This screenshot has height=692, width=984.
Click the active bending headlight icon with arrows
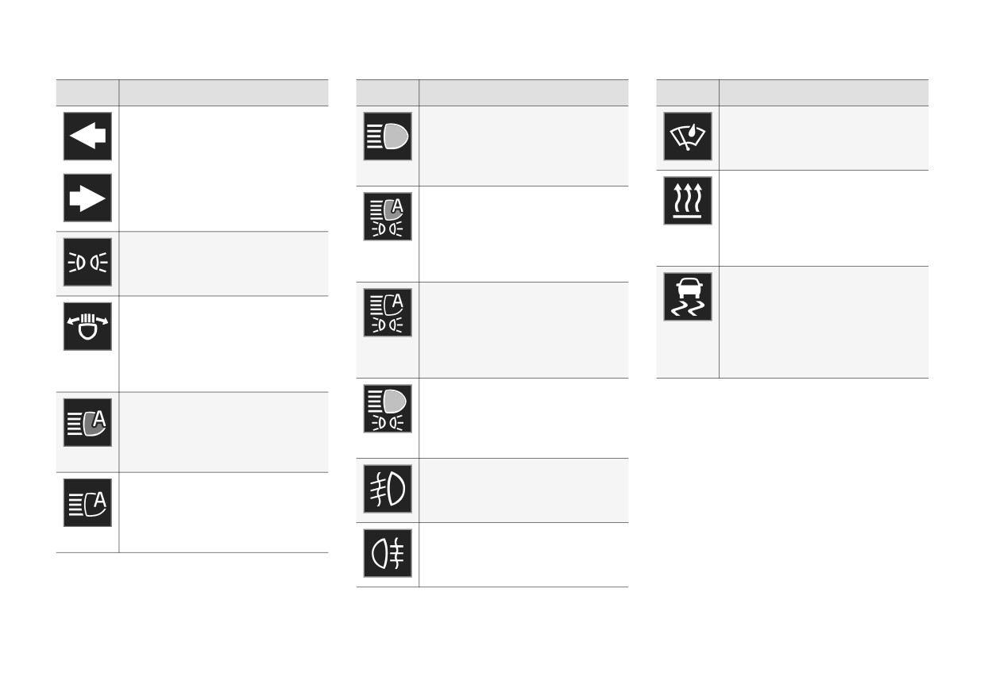[87, 326]
